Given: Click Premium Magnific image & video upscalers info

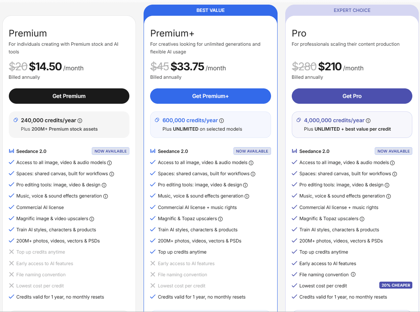Looking at the screenshot, I should click(92, 219).
